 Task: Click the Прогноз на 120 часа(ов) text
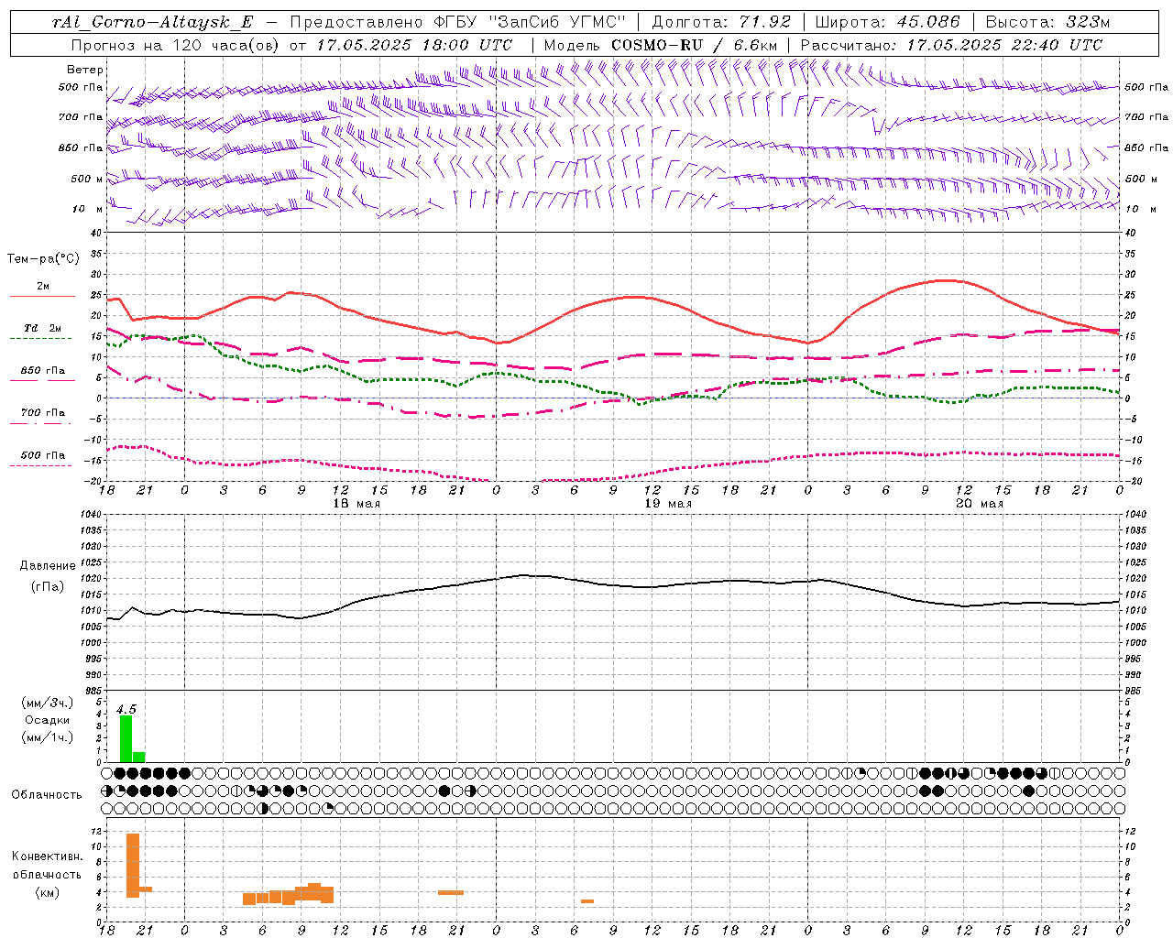[176, 45]
